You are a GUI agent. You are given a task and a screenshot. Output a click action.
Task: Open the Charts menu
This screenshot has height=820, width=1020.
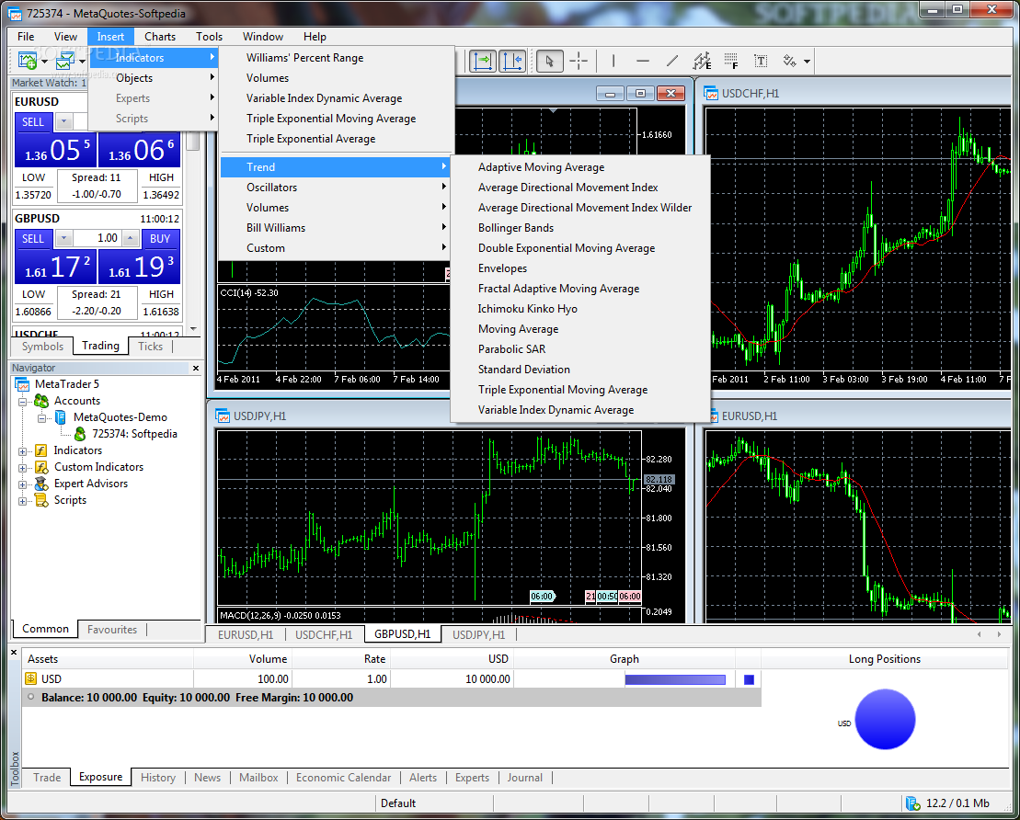click(x=160, y=37)
